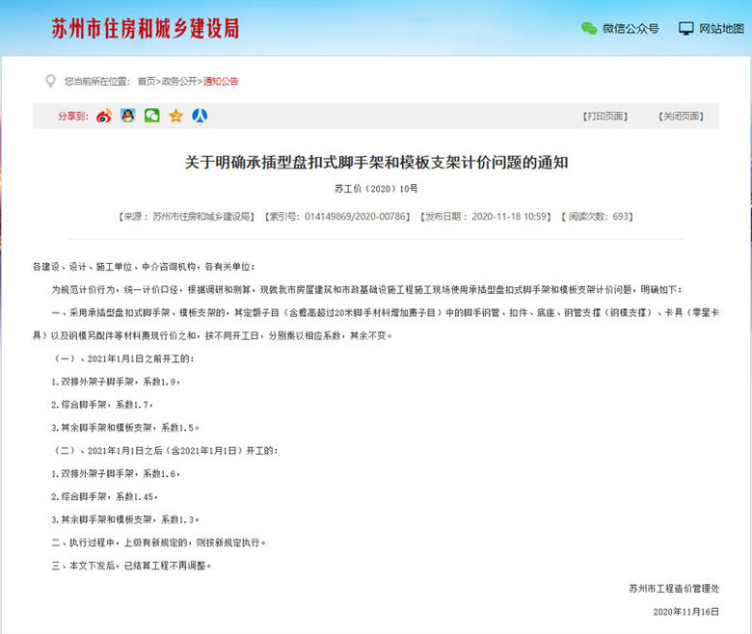Navigate to 政务公开 breadcrumb link
This screenshot has height=634, width=752.
pos(179,82)
